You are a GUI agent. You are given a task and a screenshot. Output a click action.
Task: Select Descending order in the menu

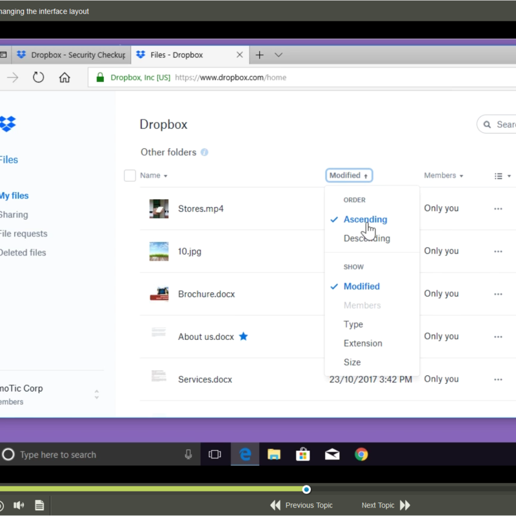click(367, 238)
